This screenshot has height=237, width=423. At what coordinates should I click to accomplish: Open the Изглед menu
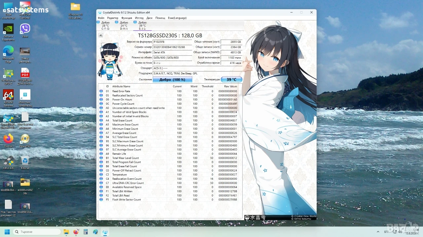[x=139, y=18]
